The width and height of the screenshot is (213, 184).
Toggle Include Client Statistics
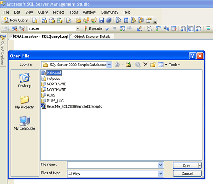(x=166, y=29)
